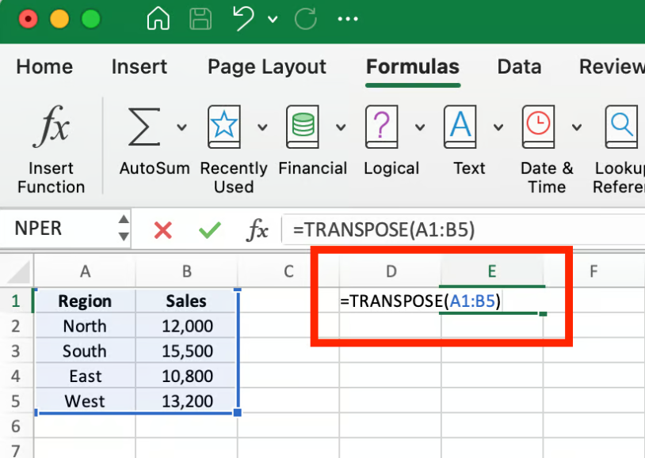Image resolution: width=645 pixels, height=458 pixels.
Task: Click the Insert Function fx icon
Action: click(51, 127)
